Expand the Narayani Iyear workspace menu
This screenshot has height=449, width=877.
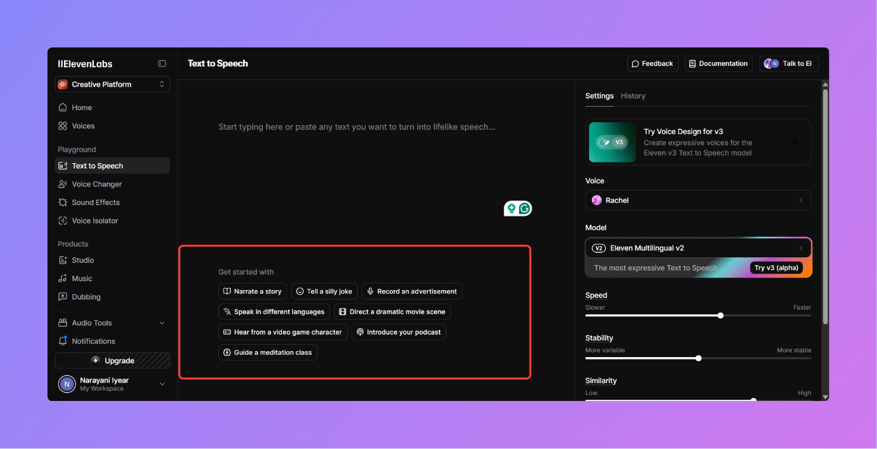pos(112,384)
